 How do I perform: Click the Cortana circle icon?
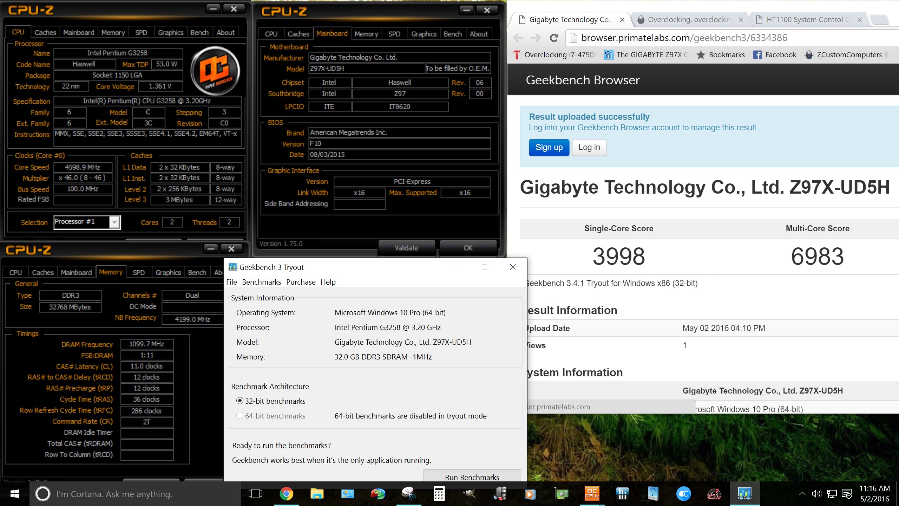pyautogui.click(x=43, y=494)
